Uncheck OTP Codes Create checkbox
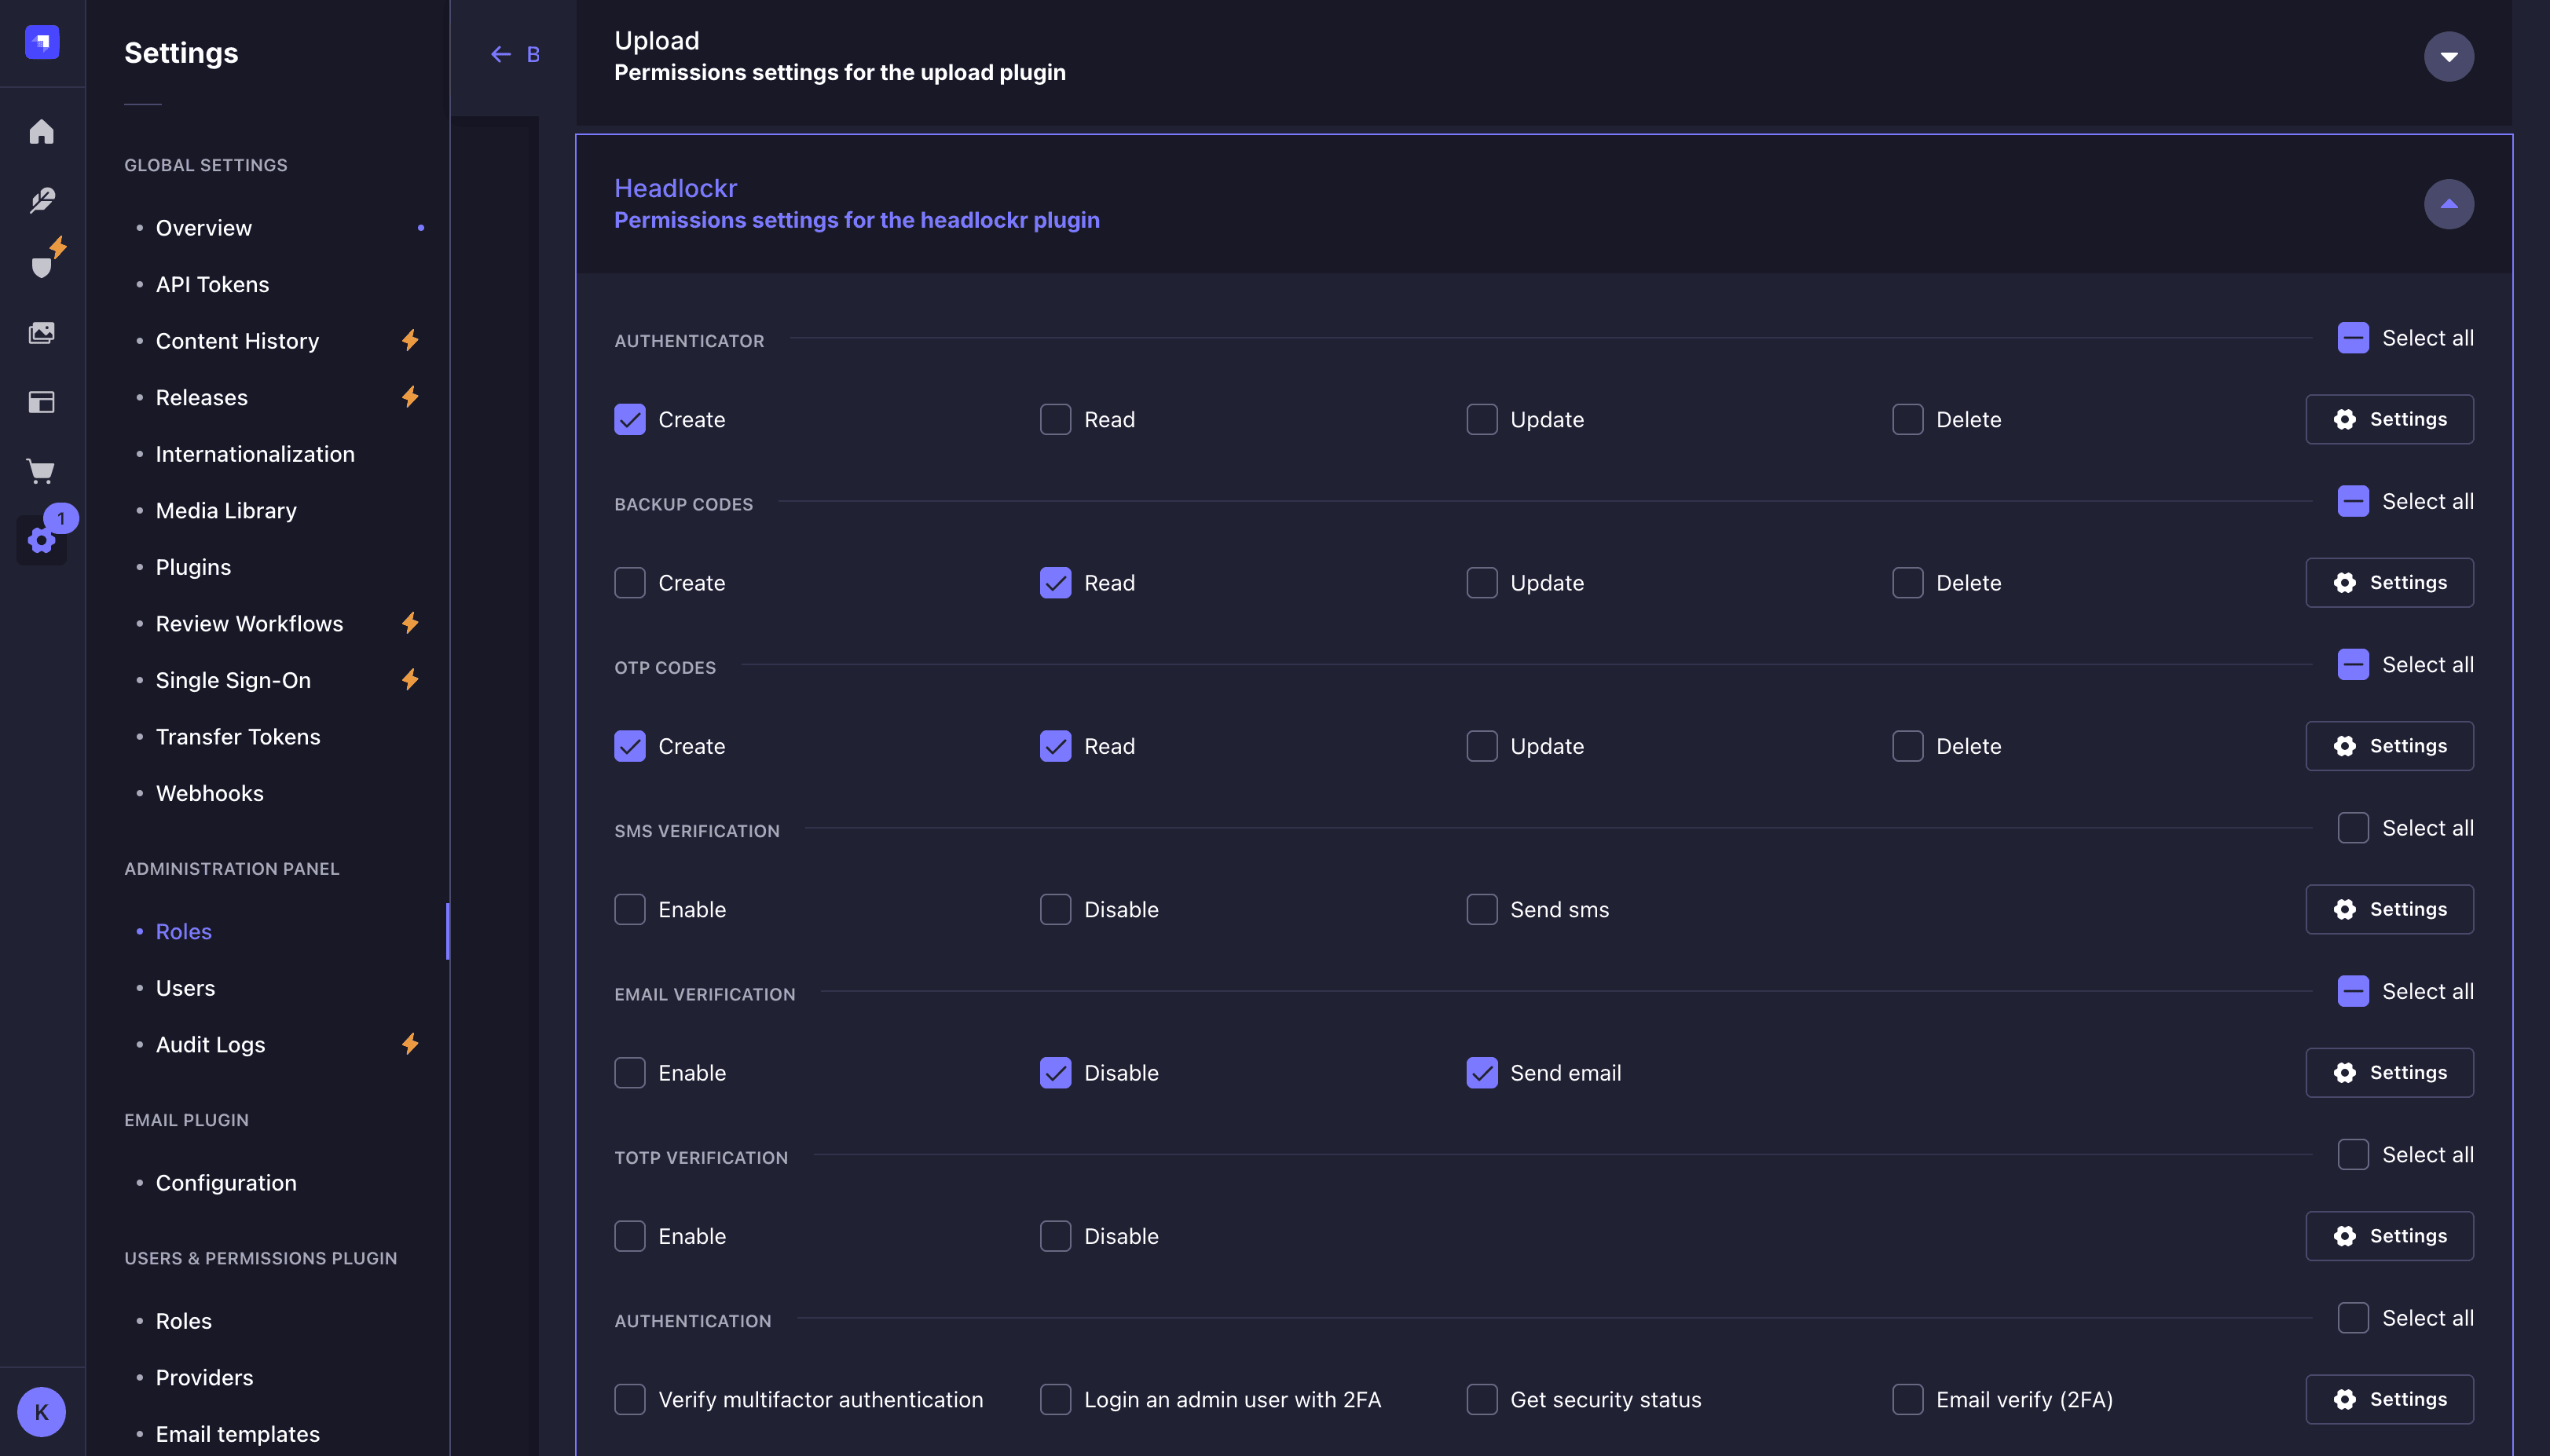2550x1456 pixels. tap(629, 746)
